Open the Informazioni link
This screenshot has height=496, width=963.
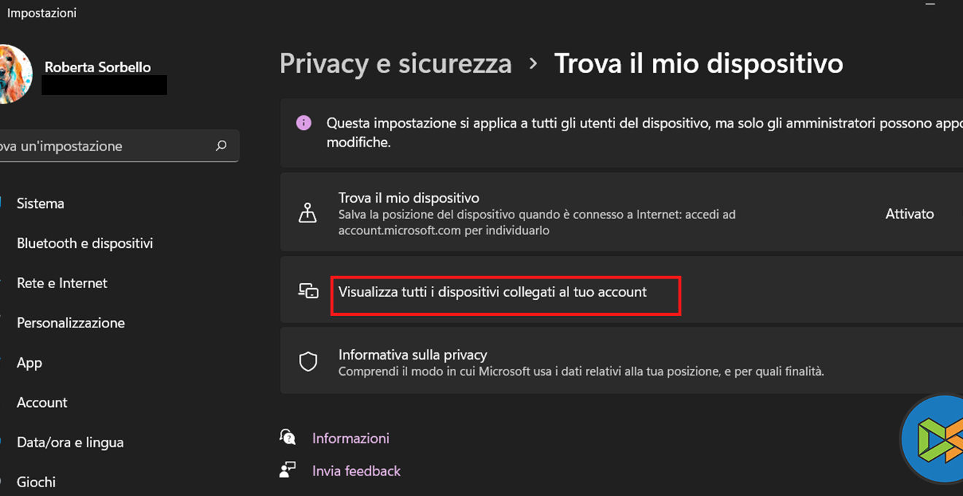[x=351, y=438]
